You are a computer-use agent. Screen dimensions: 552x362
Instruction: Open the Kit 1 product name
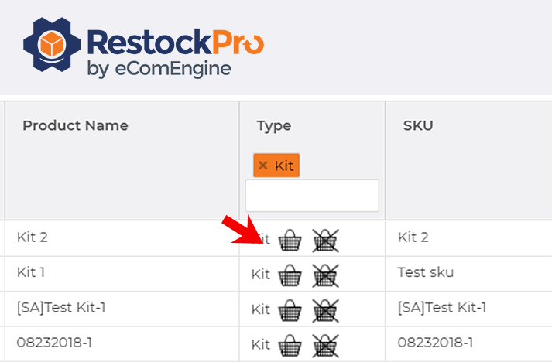pyautogui.click(x=32, y=272)
